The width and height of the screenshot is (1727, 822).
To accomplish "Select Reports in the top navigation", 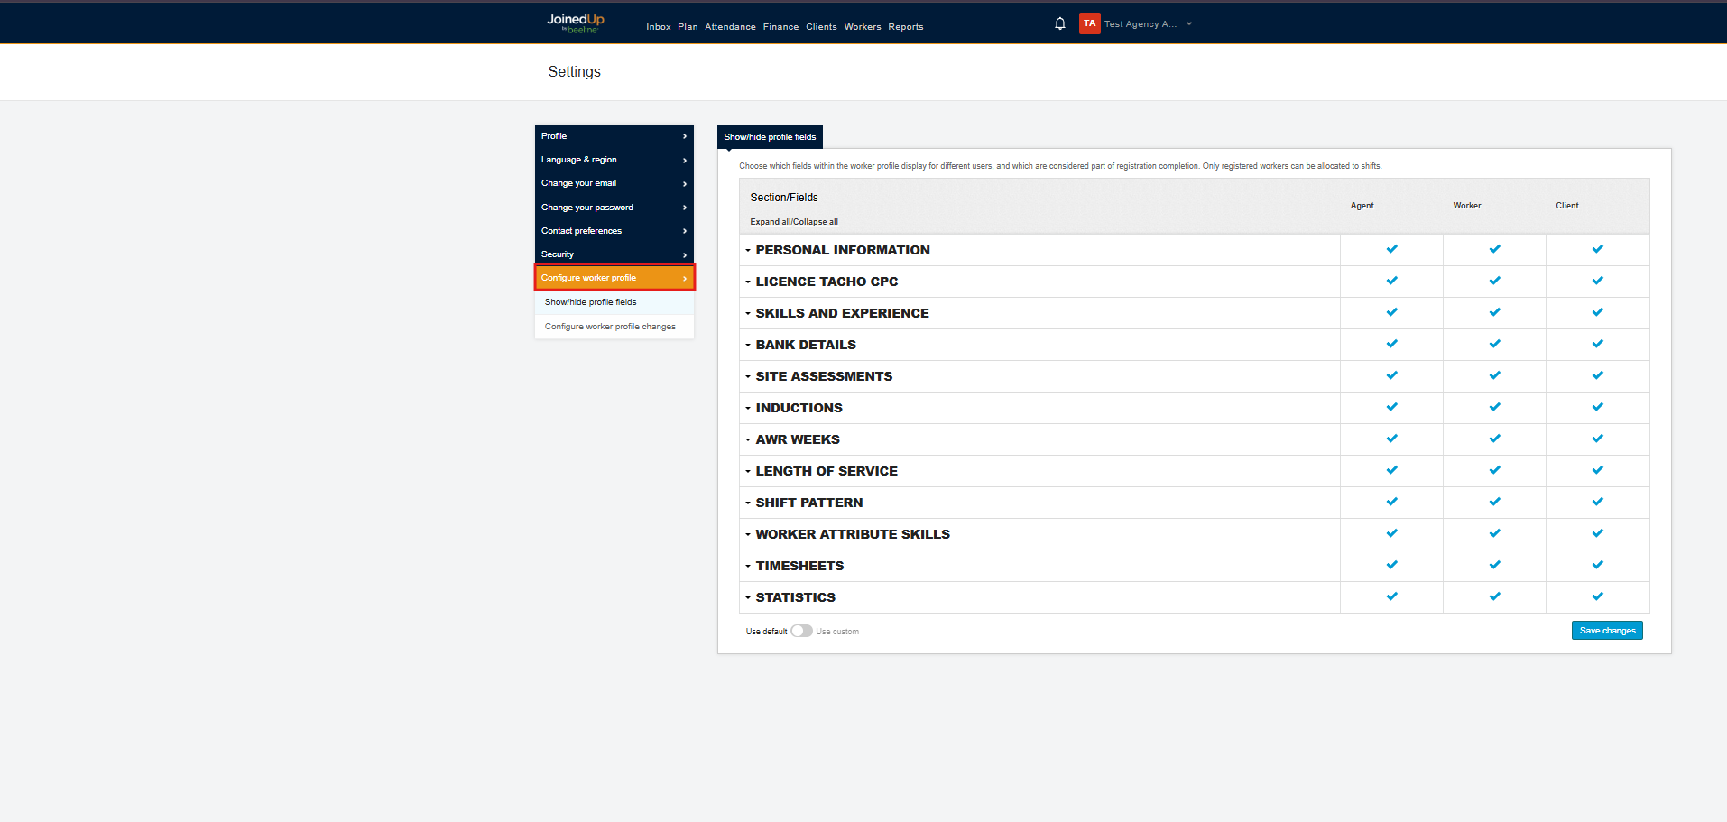I will (x=906, y=27).
